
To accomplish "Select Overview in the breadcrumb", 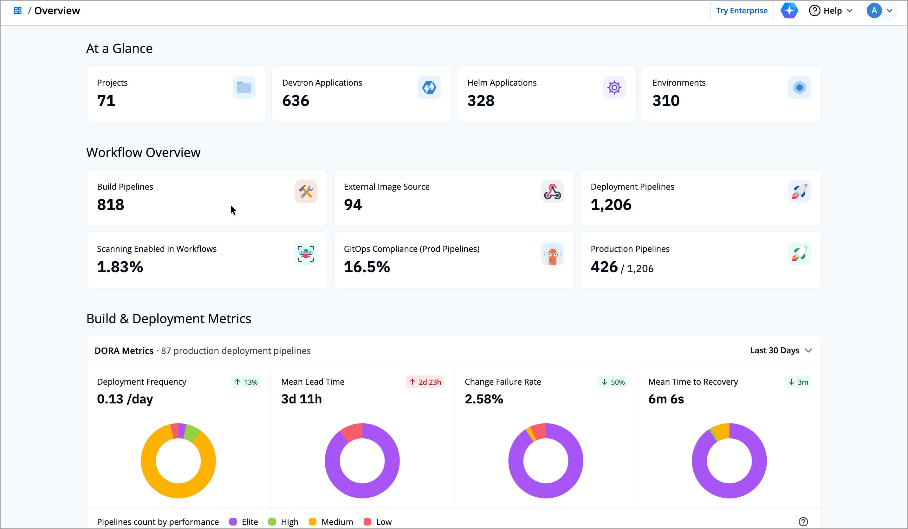I will [x=57, y=10].
